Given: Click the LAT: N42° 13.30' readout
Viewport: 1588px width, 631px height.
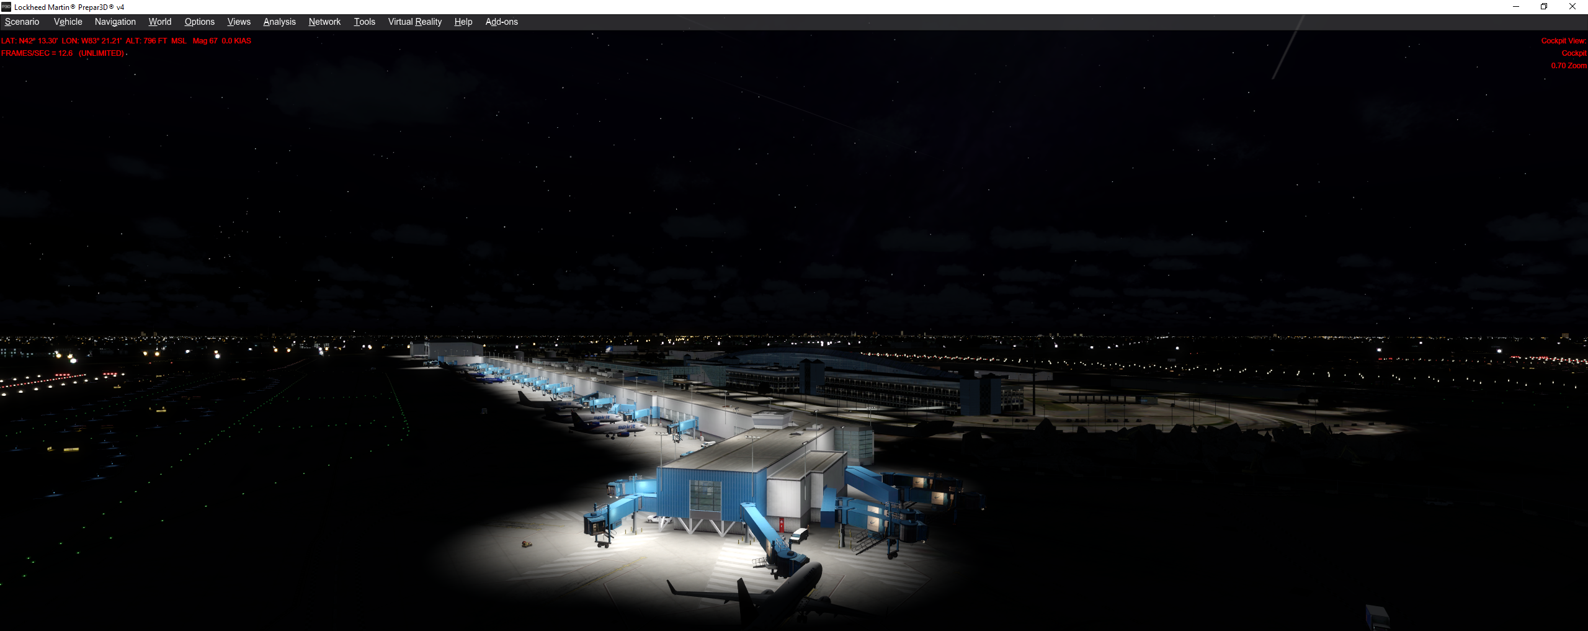Looking at the screenshot, I should (x=30, y=41).
